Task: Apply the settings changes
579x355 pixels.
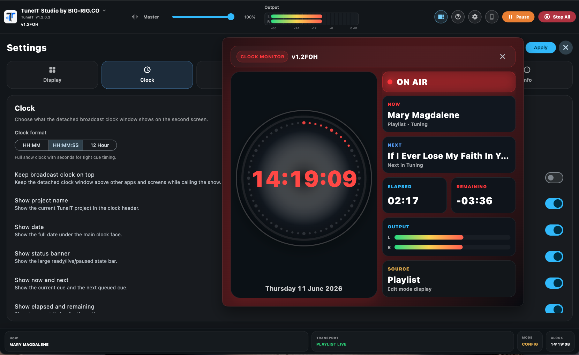Action: coord(541,47)
